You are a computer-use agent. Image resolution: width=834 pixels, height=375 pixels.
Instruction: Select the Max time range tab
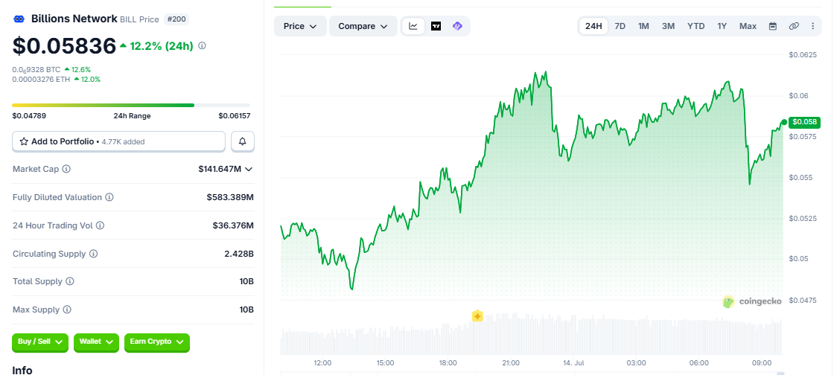[x=748, y=26]
